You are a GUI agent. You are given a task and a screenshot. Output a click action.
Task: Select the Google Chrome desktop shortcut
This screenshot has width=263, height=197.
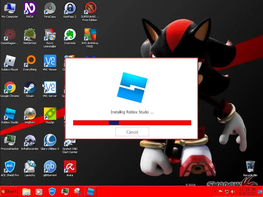(x=10, y=90)
